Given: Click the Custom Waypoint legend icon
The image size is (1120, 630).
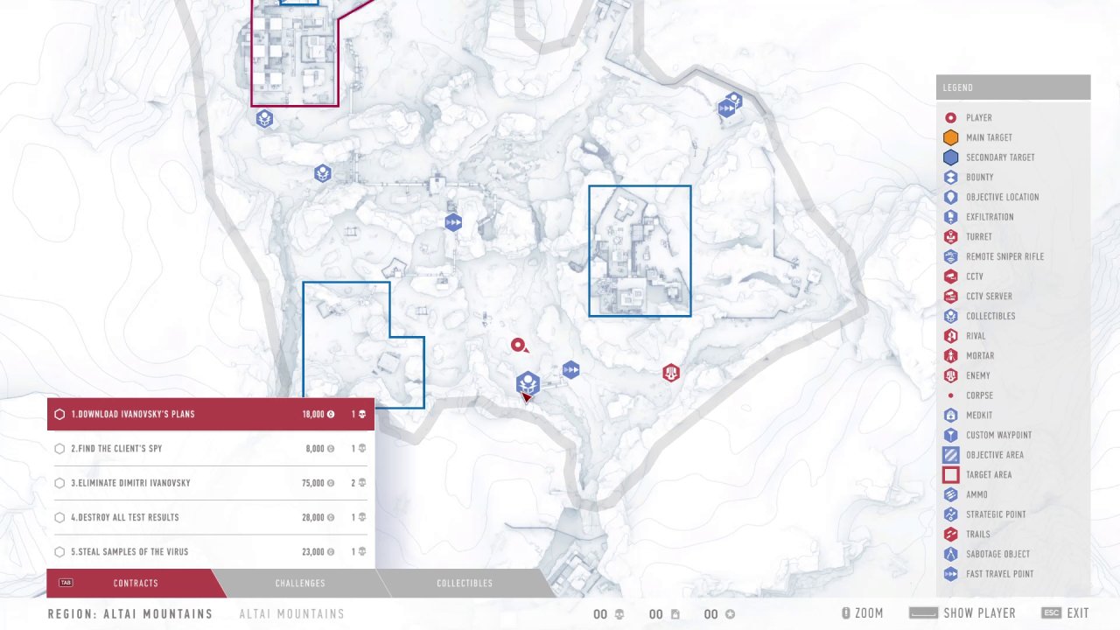Looking at the screenshot, I should click(x=951, y=435).
